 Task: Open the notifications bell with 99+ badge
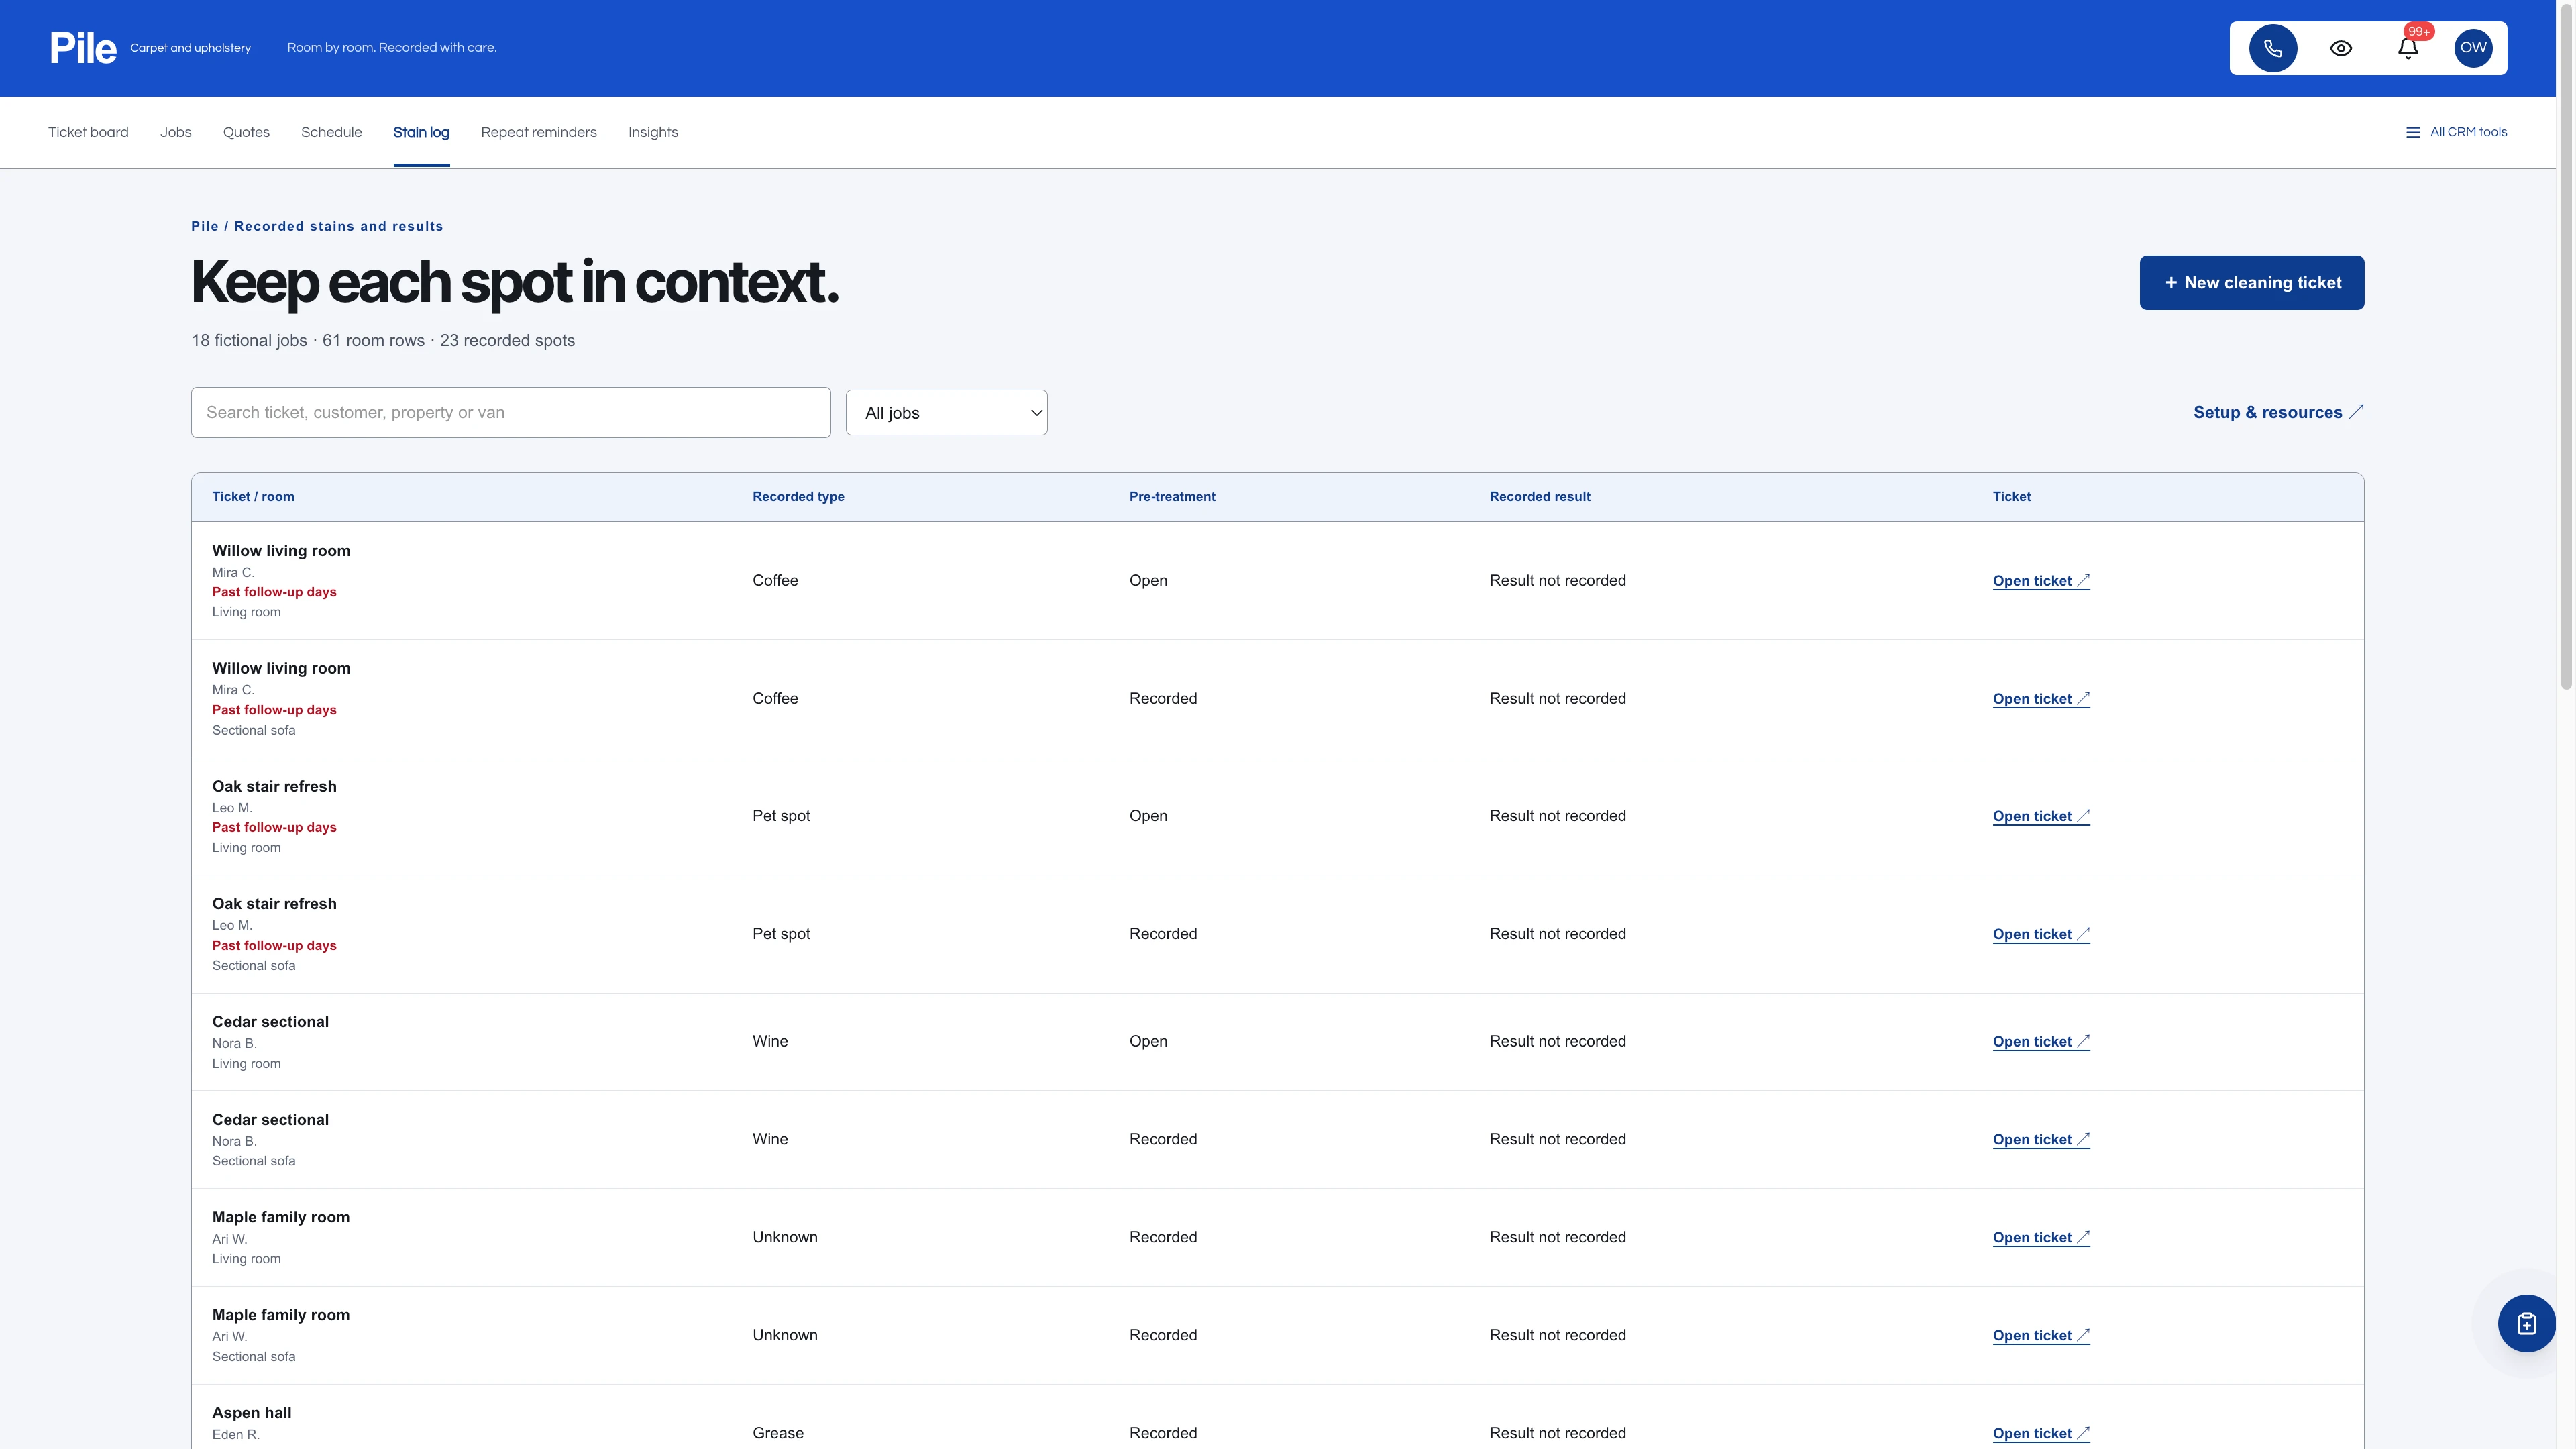(2408, 48)
